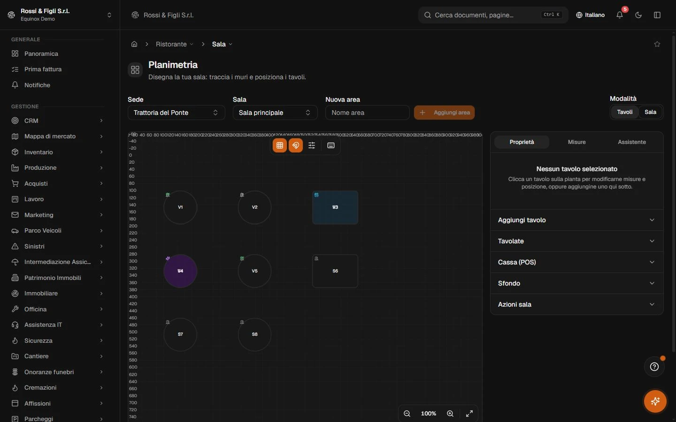Open the Ristorante breadcrumb menu

pos(175,44)
